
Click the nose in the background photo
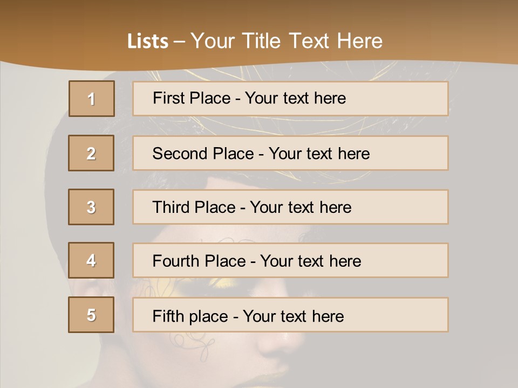click(286, 345)
